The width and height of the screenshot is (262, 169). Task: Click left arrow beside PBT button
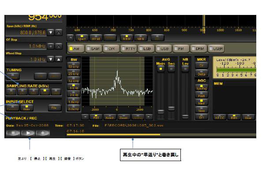[x=85, y=117]
